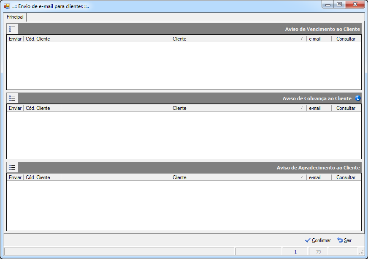Sort Vencimento grid by Cliente column

[184, 39]
